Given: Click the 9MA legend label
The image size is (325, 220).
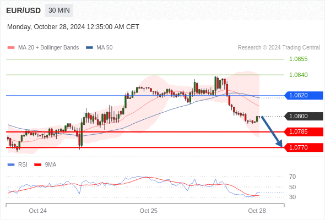Looking at the screenshot, I should click(x=51, y=165).
